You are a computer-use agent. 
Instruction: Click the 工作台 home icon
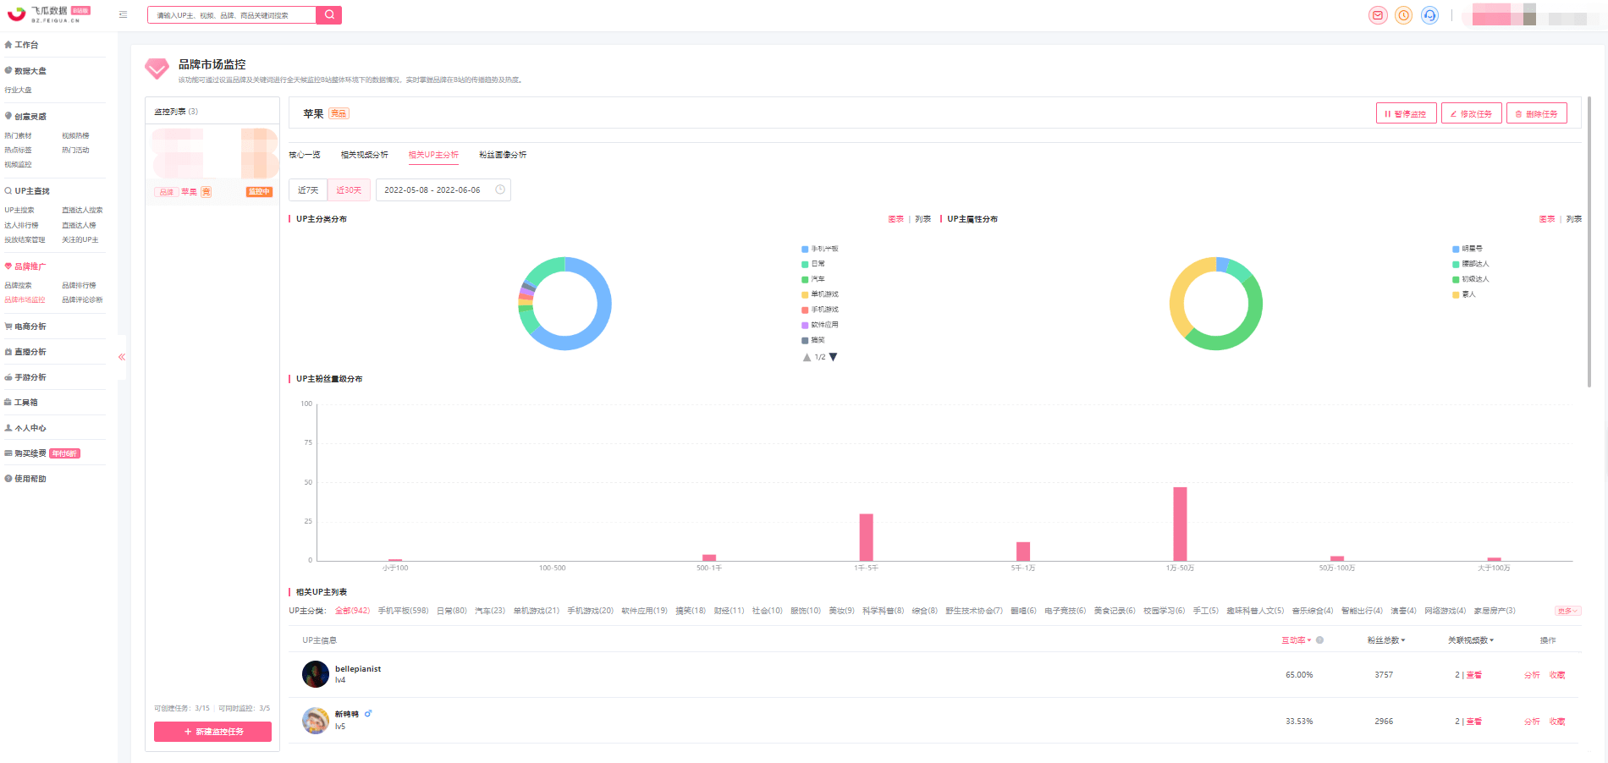8,44
